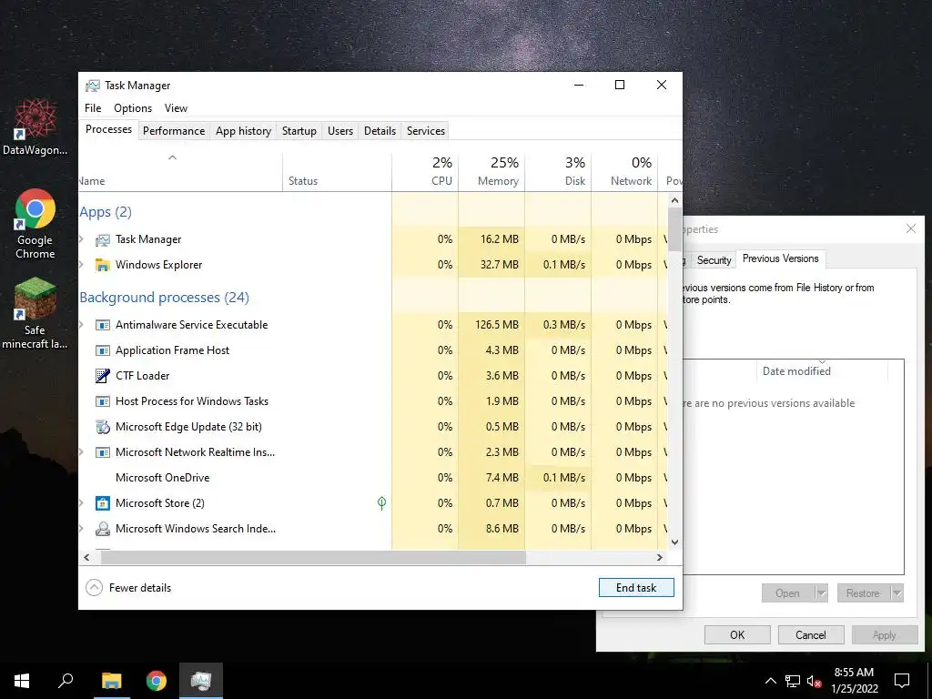Image resolution: width=932 pixels, height=699 pixels.
Task: Click OK in the Properties window
Action: [x=737, y=634]
